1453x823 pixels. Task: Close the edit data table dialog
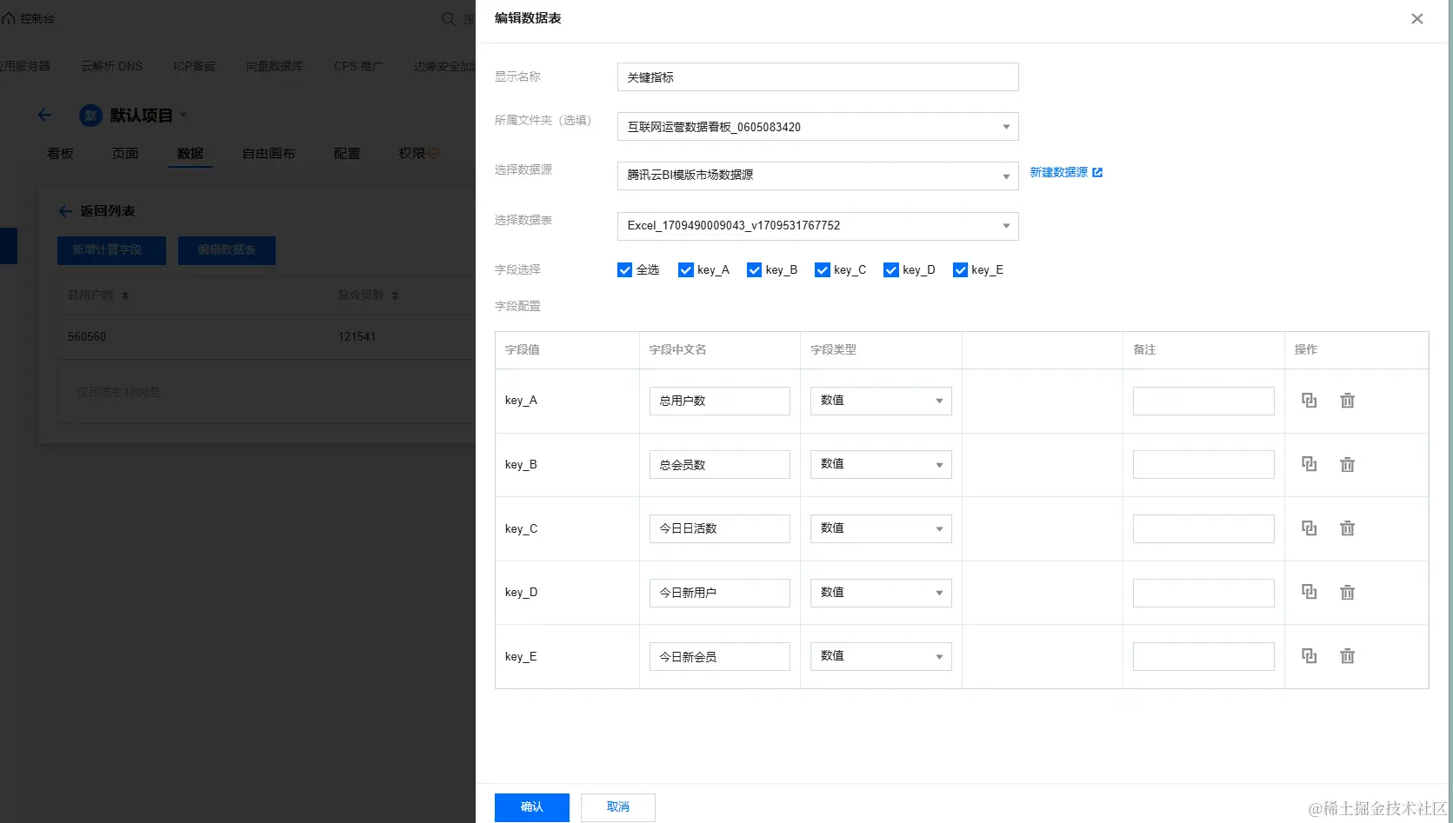1416,18
